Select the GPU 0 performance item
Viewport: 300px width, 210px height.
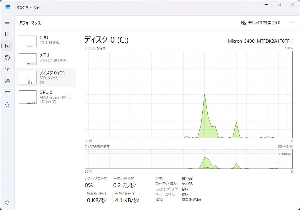pyautogui.click(x=46, y=97)
